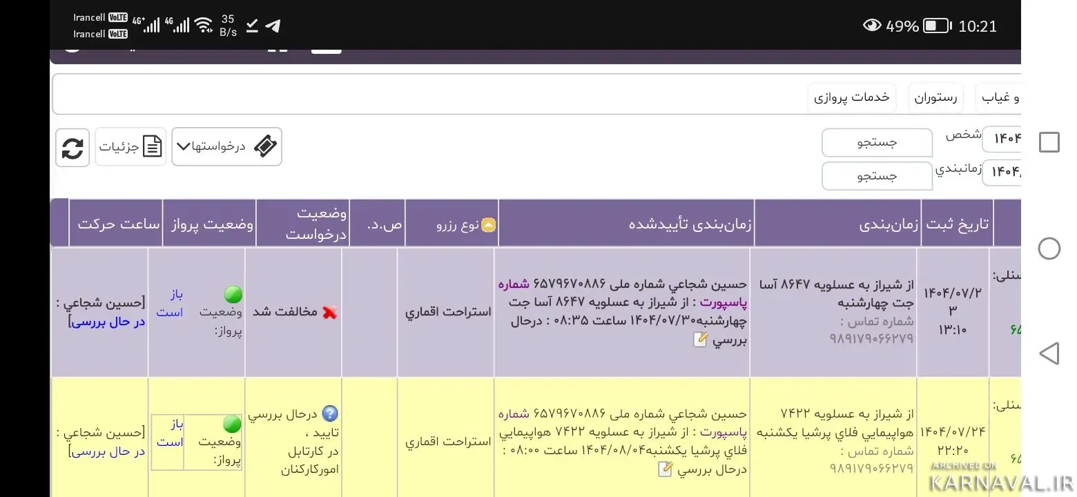Click the red X مخالفت شد icon

point(329,312)
